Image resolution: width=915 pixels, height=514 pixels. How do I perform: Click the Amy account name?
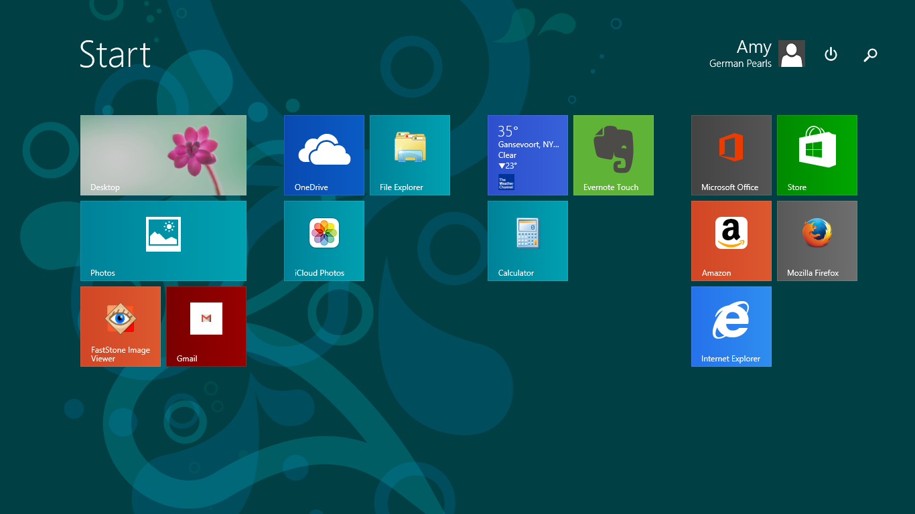click(754, 48)
